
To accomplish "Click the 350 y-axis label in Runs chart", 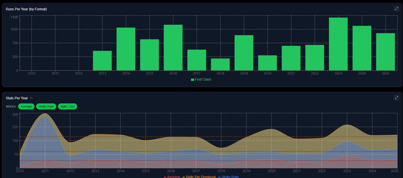I will tap(15, 57).
